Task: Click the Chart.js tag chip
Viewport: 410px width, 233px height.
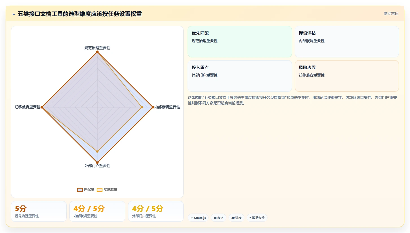Action: [198, 218]
